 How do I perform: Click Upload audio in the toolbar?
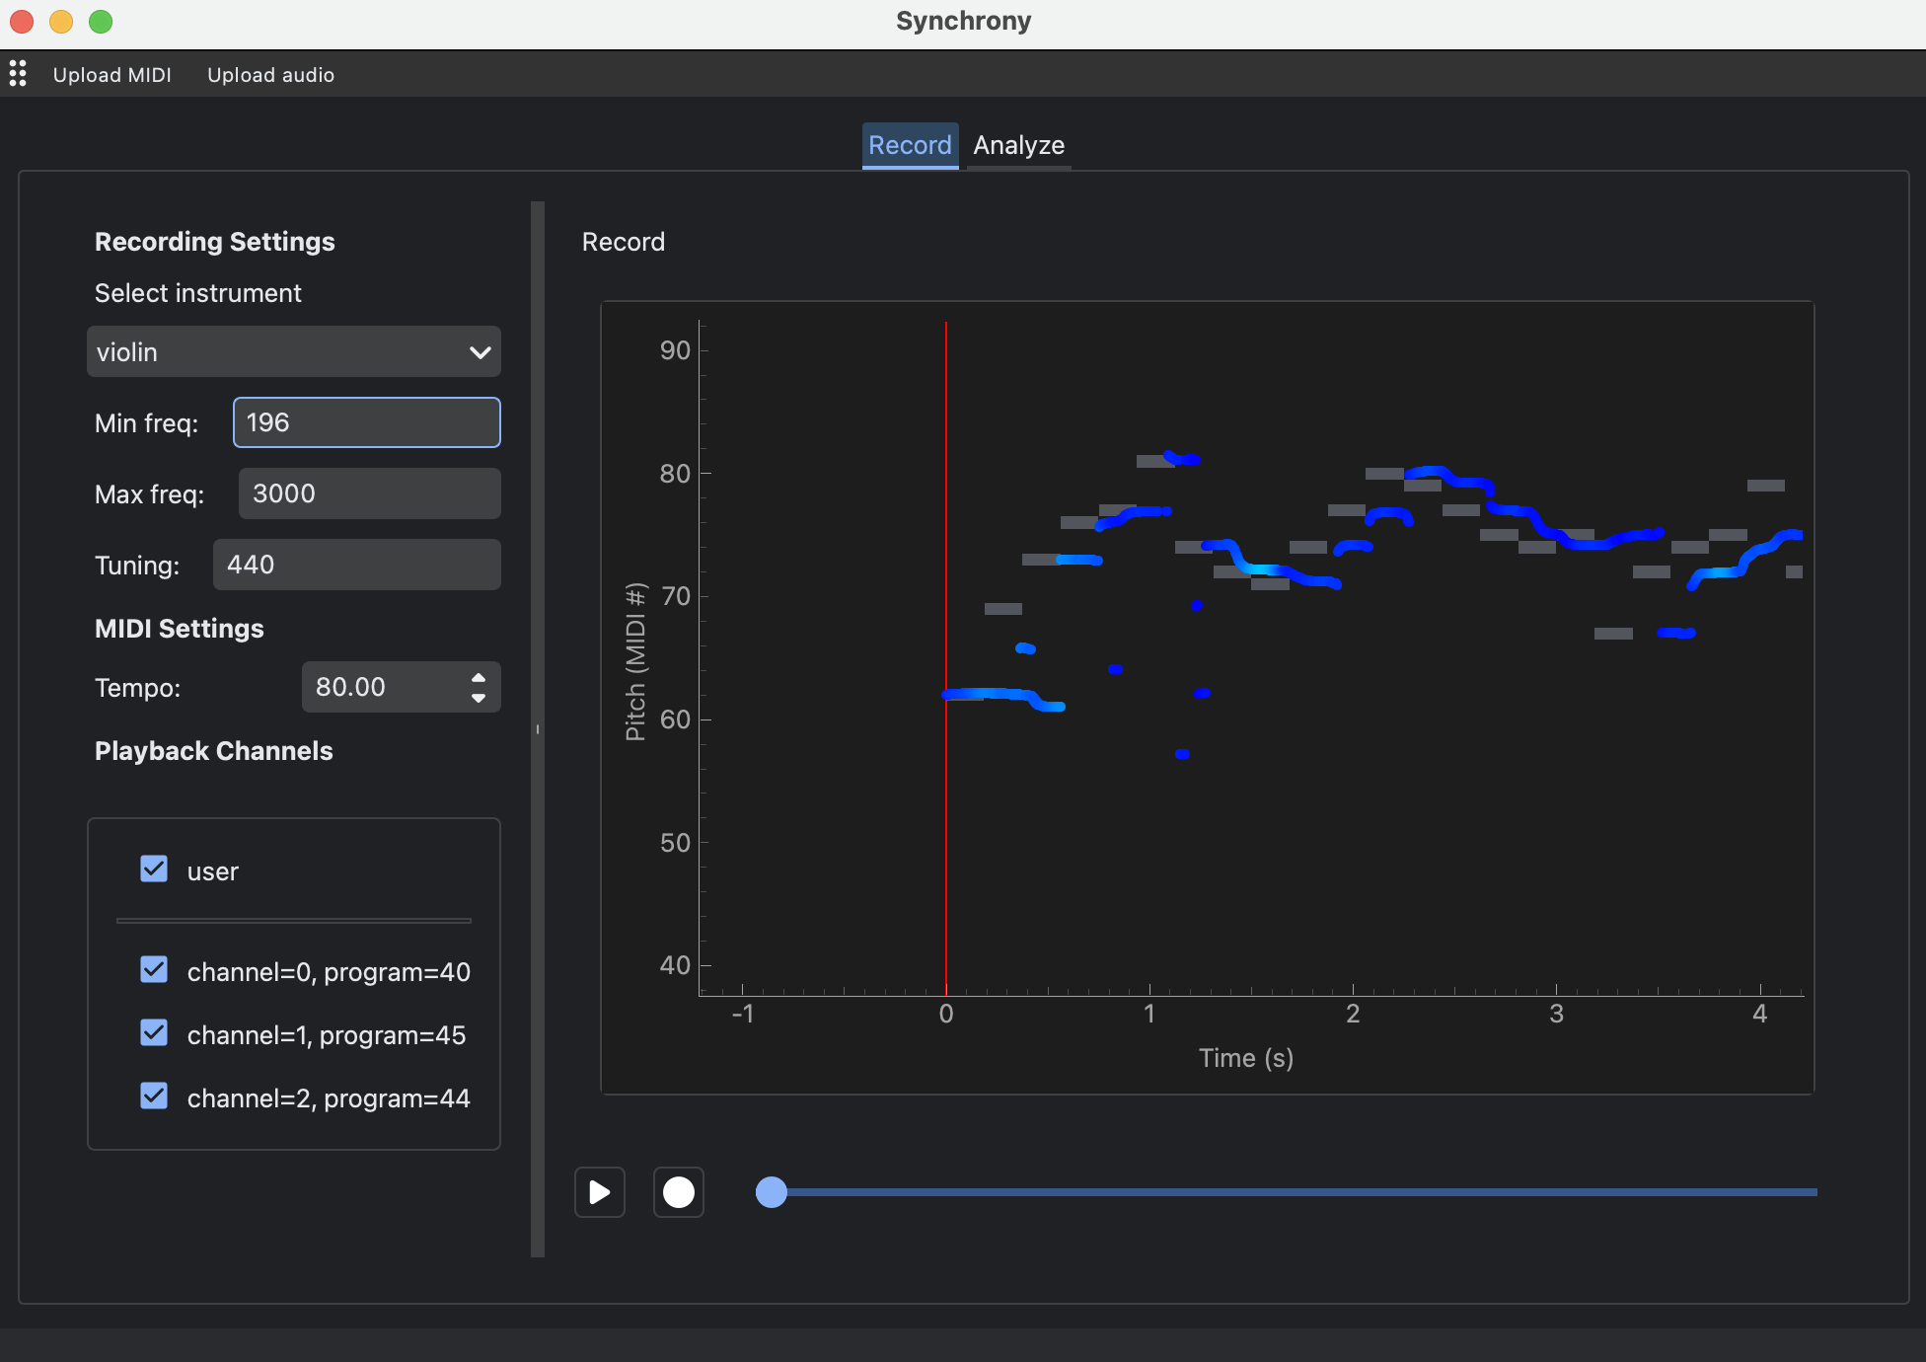(270, 75)
